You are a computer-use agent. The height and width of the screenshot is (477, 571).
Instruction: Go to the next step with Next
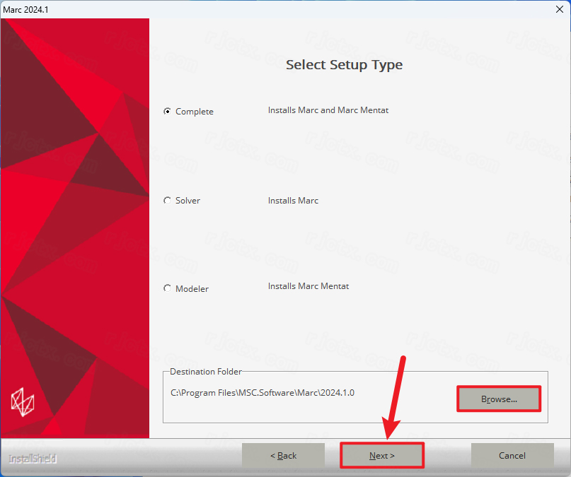click(382, 455)
